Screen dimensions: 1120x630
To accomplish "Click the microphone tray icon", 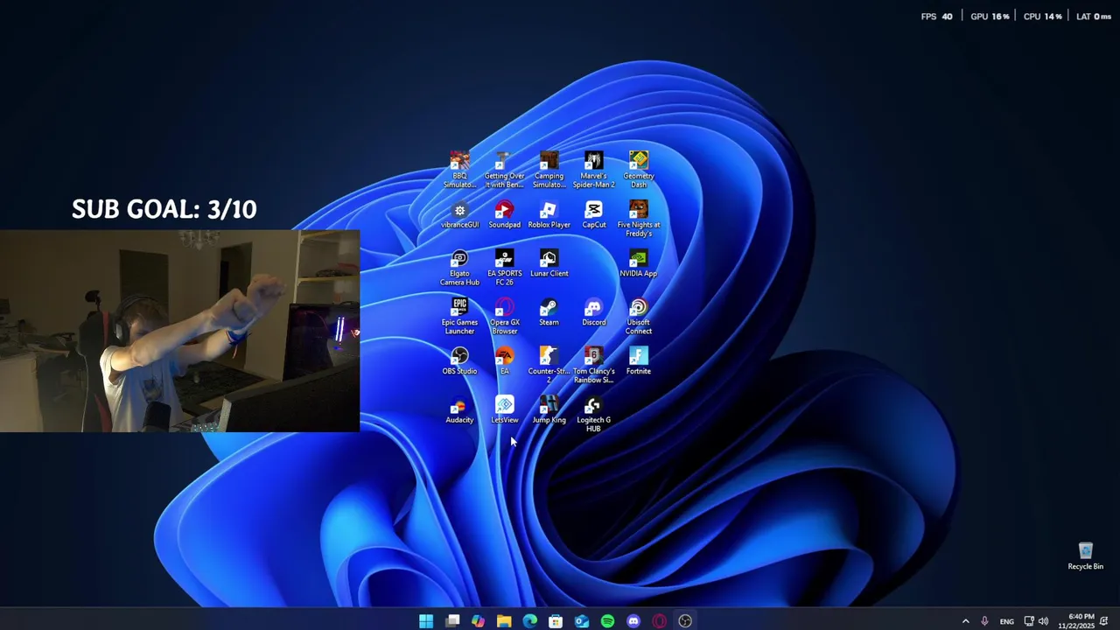I will [984, 621].
